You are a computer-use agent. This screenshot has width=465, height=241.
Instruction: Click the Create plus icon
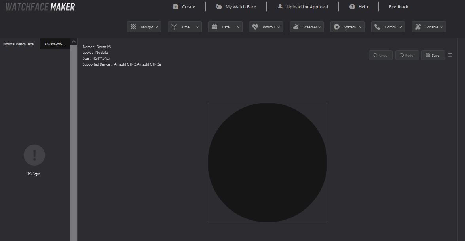click(x=176, y=7)
